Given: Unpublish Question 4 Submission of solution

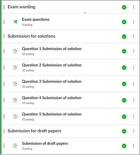Looking at the screenshot, I should point(124,100).
